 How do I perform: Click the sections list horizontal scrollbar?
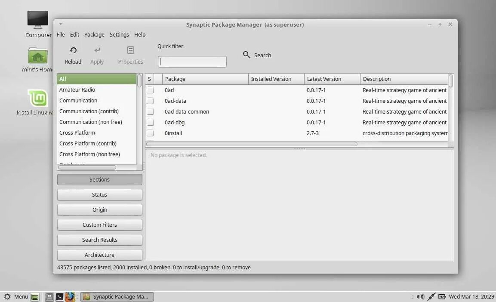click(x=87, y=167)
